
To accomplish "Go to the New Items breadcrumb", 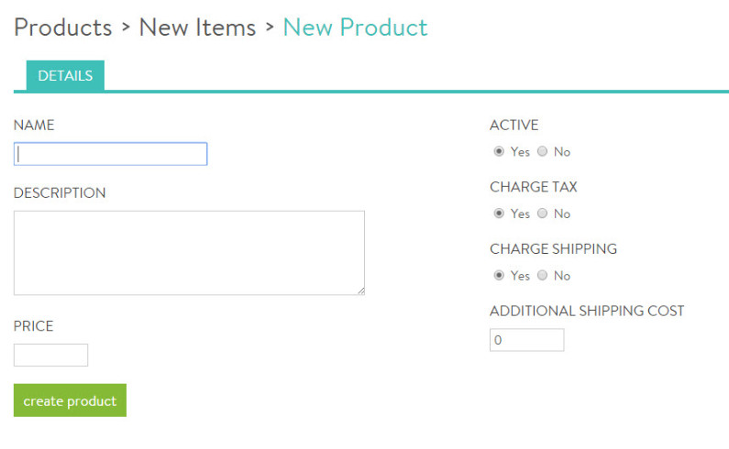I will click(x=197, y=27).
